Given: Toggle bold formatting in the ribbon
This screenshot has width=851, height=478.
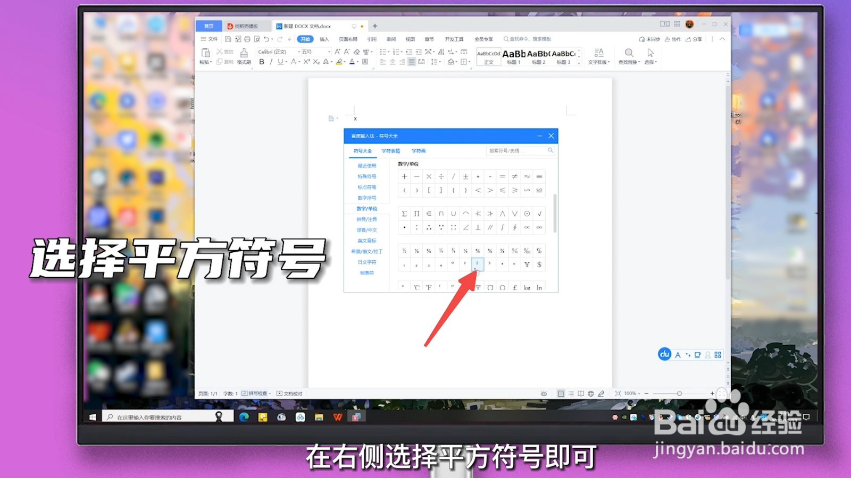Looking at the screenshot, I should tap(261, 62).
